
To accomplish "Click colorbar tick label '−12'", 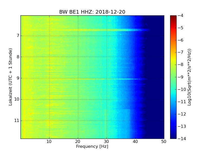I will [x=182, y=114].
